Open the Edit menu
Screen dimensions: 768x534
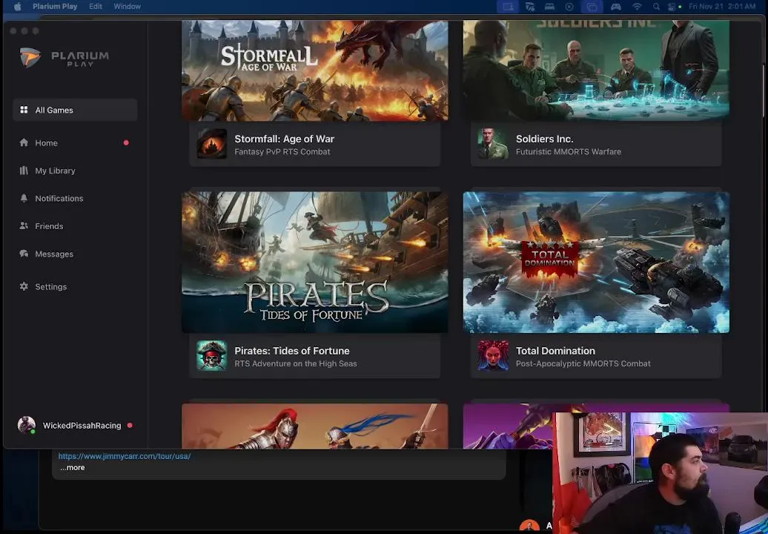(96, 7)
